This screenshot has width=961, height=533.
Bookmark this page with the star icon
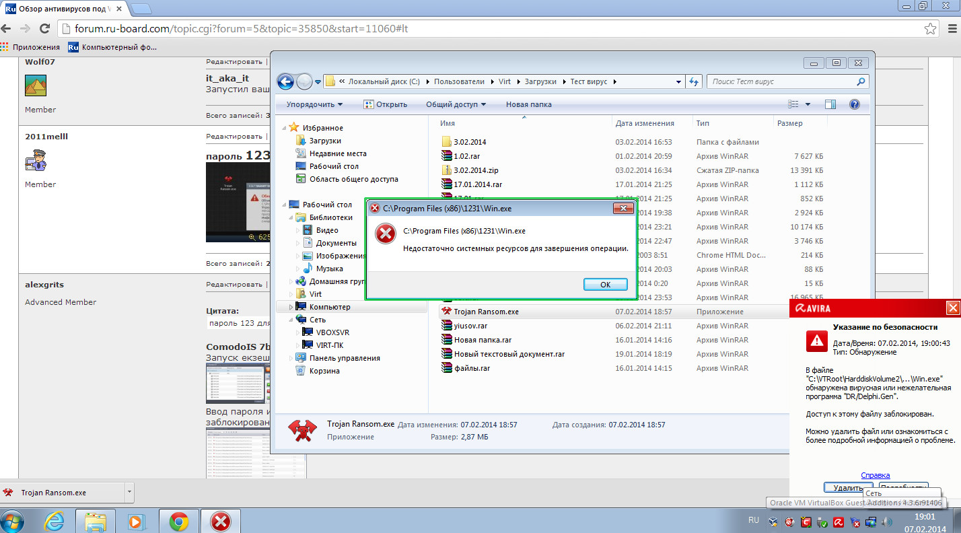[930, 29]
